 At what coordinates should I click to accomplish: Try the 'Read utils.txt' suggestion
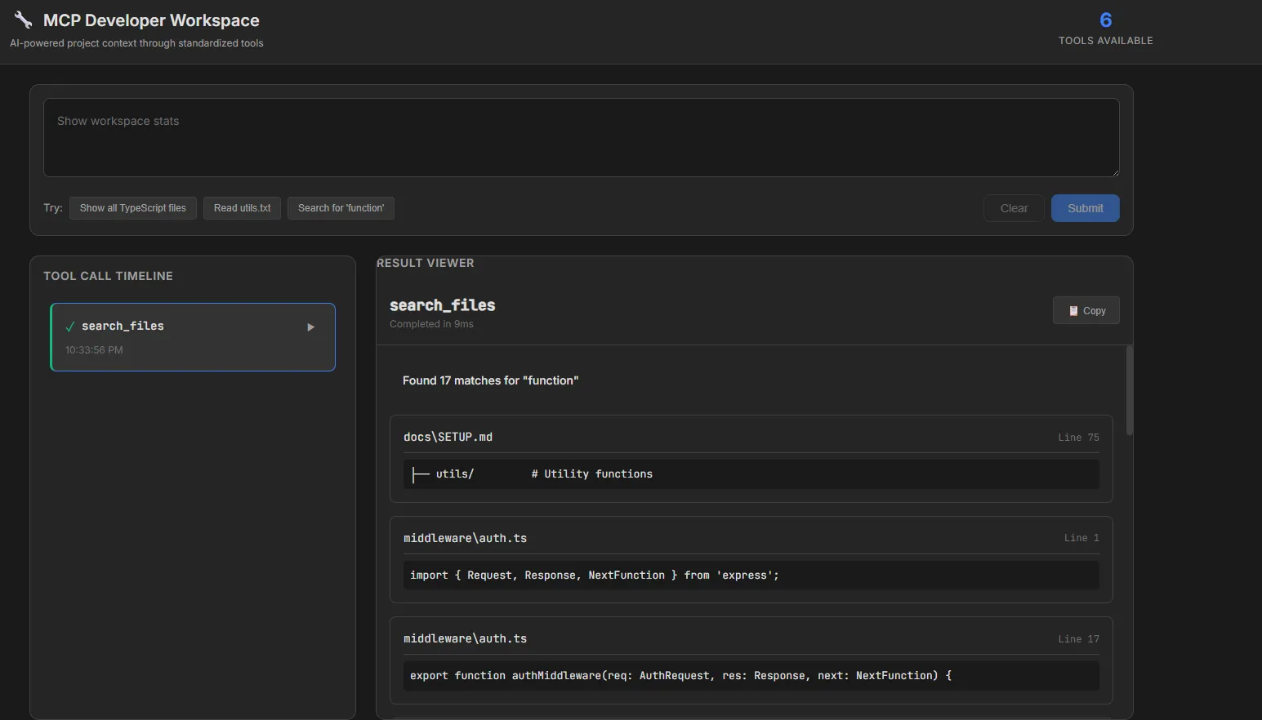(x=242, y=208)
